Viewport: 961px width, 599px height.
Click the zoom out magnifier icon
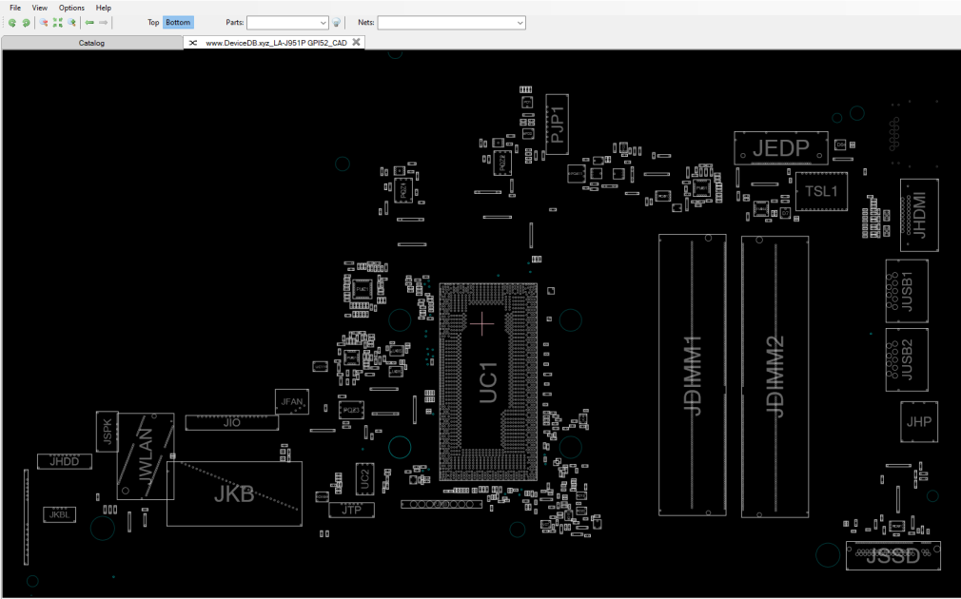[x=44, y=23]
